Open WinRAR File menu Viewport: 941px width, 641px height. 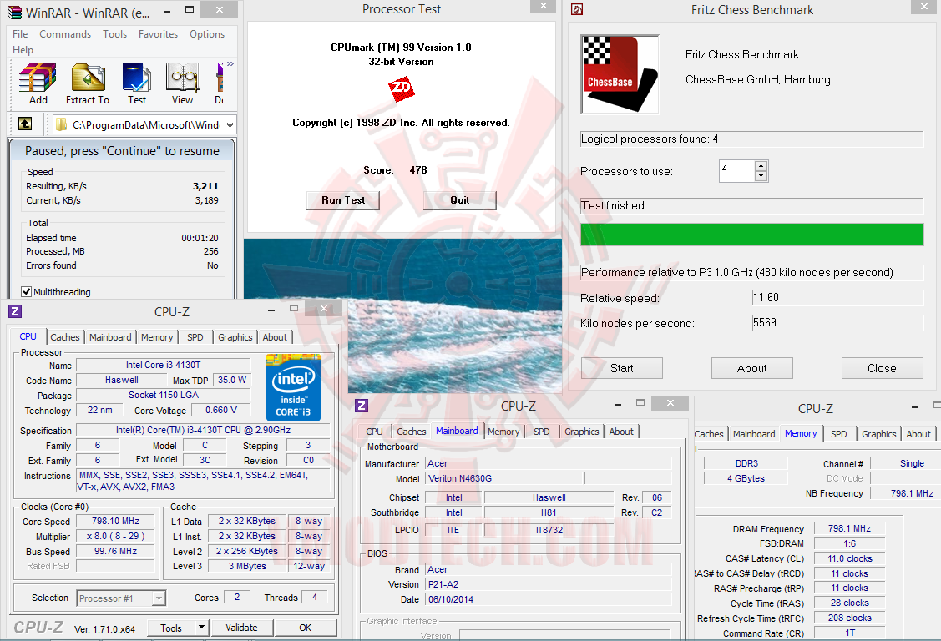20,34
